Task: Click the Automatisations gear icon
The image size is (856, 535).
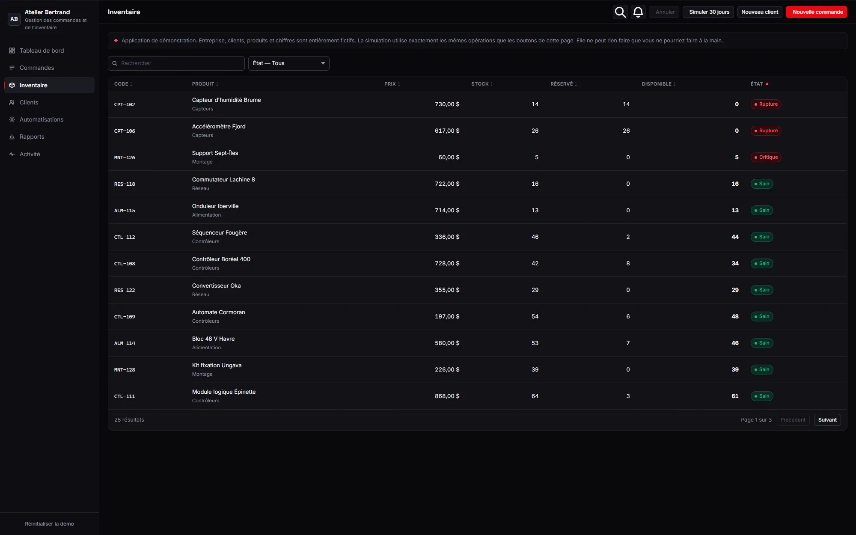Action: (x=12, y=119)
